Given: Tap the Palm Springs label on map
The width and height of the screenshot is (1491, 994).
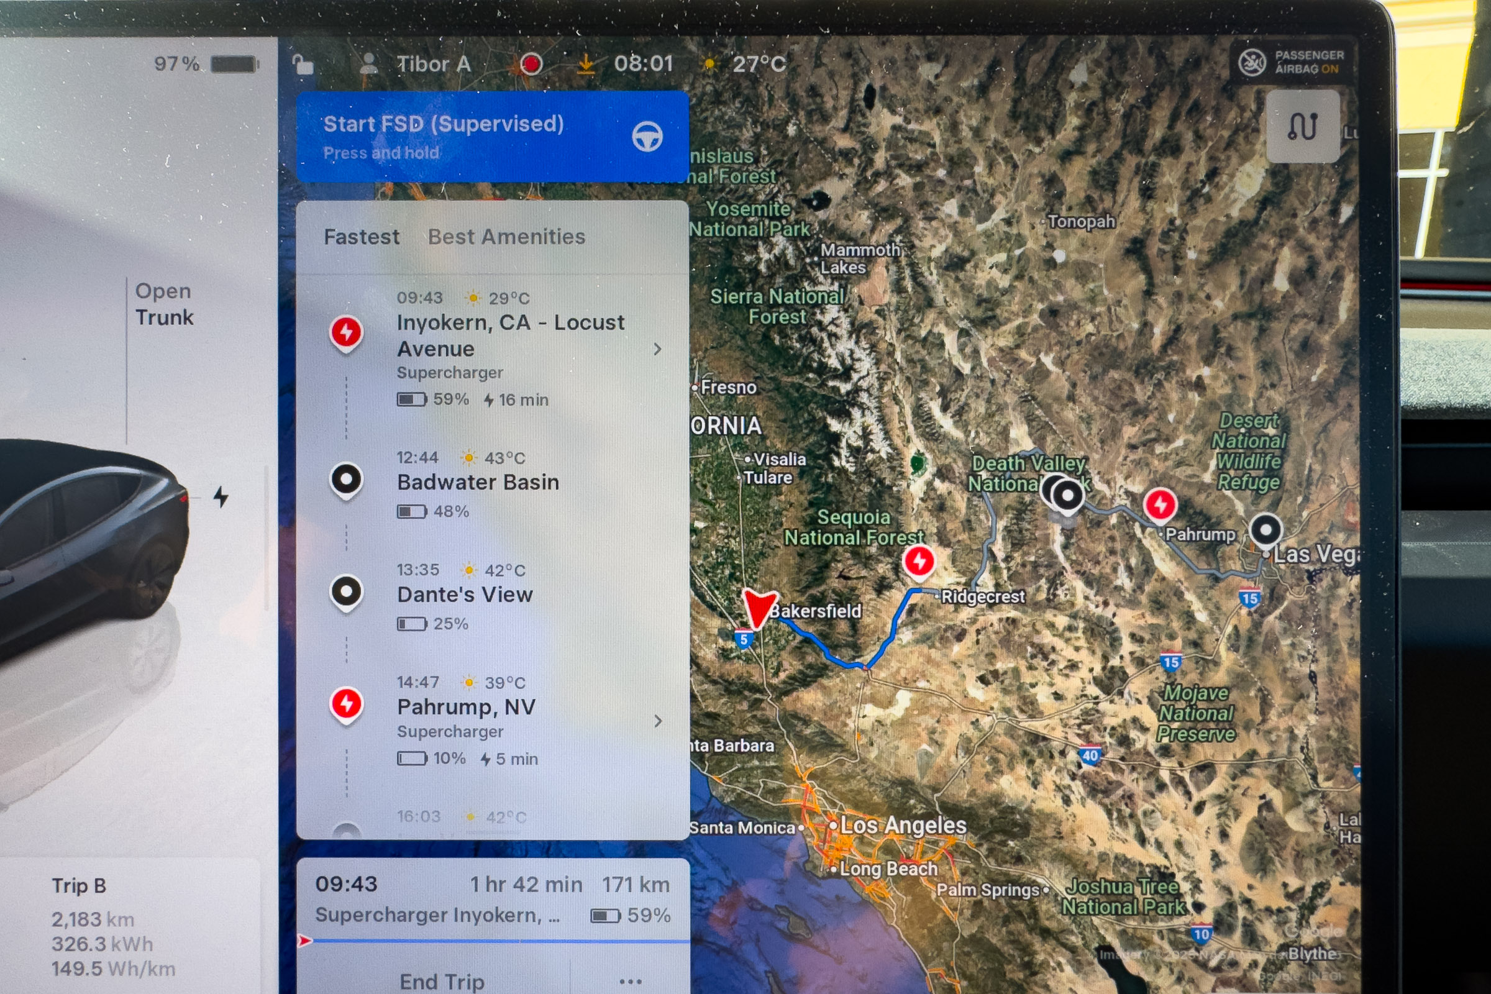Looking at the screenshot, I should pyautogui.click(x=988, y=890).
